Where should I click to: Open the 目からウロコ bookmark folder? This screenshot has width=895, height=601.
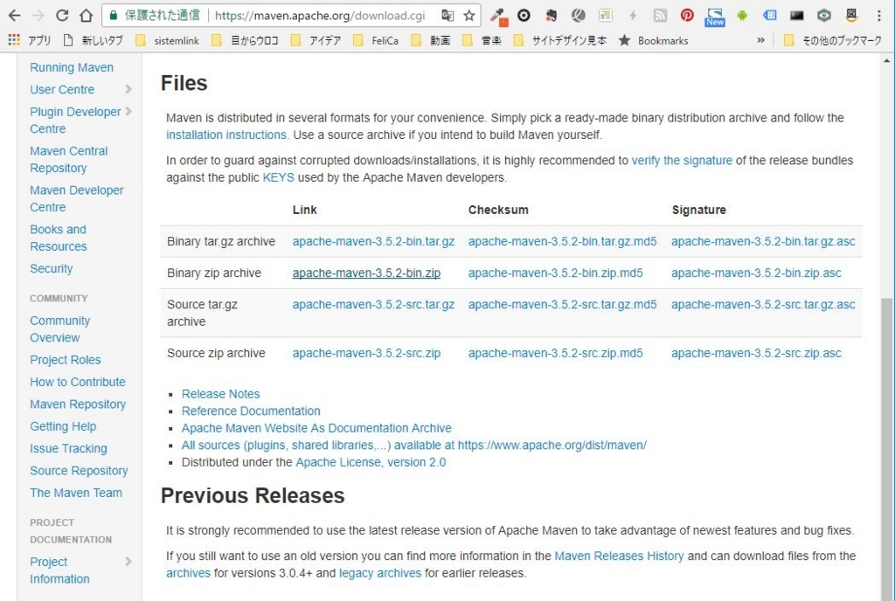point(245,40)
